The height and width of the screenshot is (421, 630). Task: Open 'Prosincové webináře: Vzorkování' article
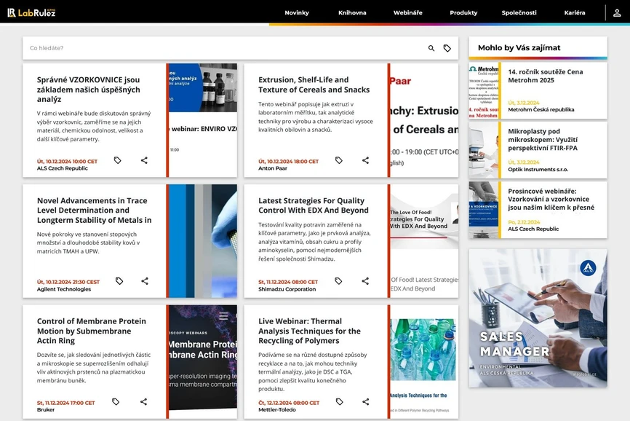pyautogui.click(x=551, y=199)
